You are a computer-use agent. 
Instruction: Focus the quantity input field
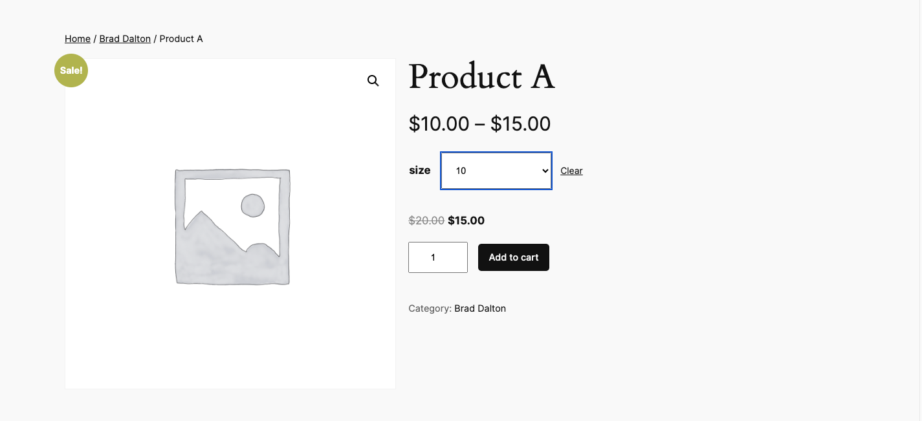437,257
